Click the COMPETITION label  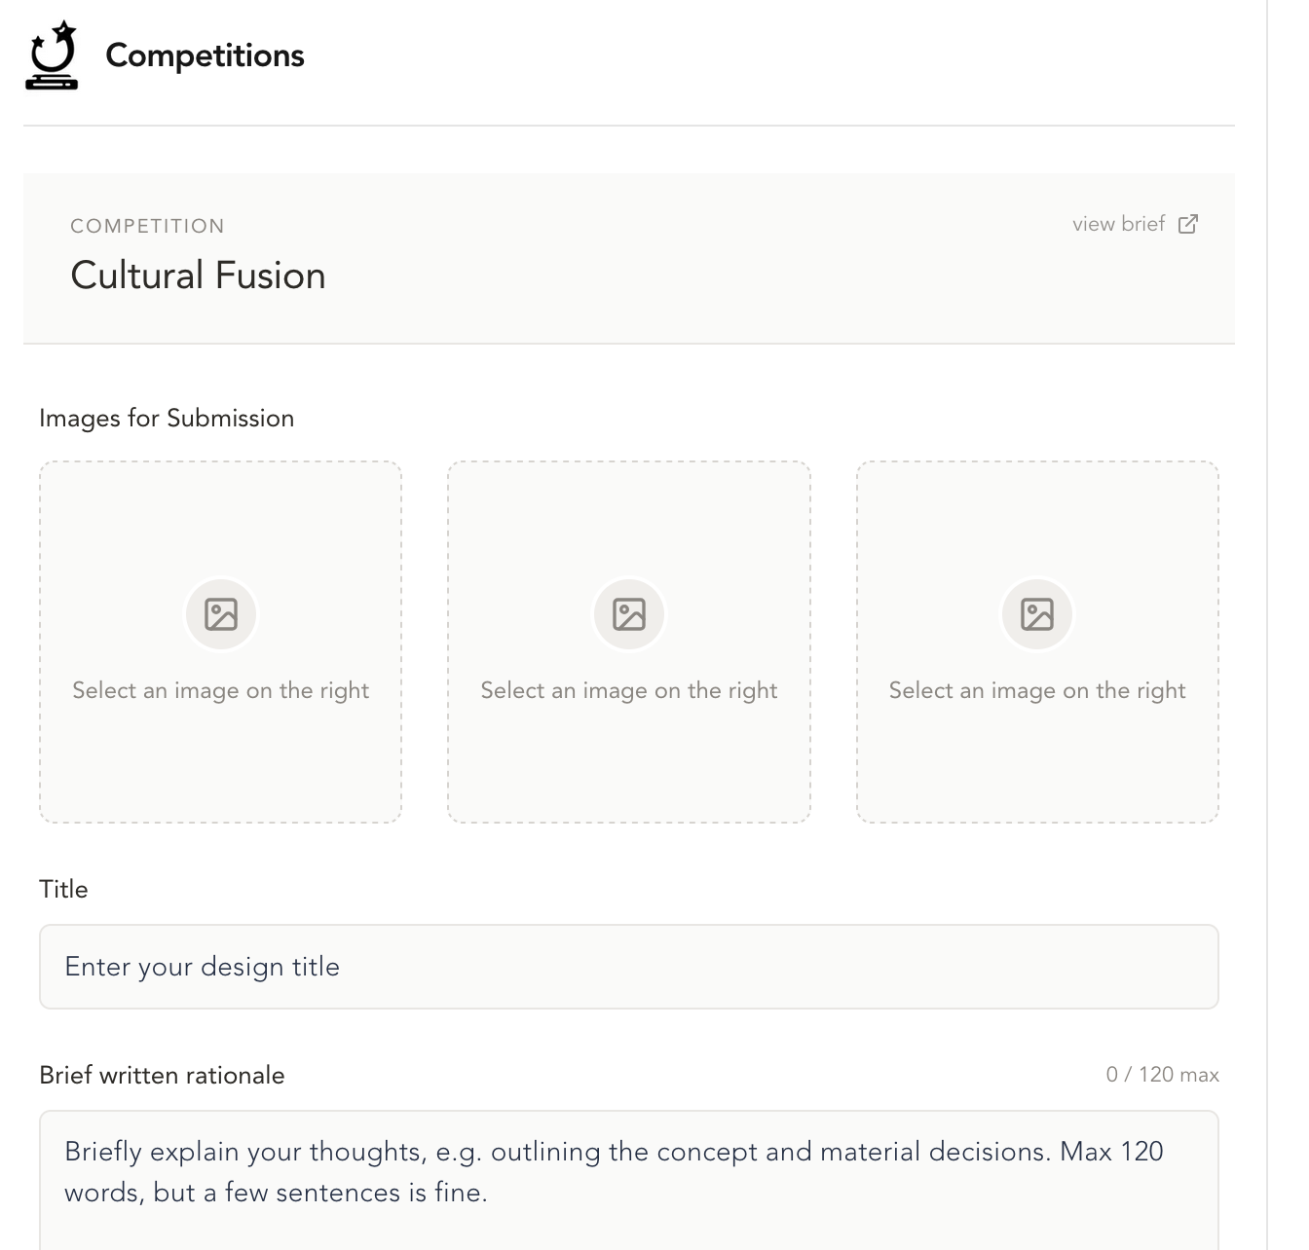pos(147,225)
